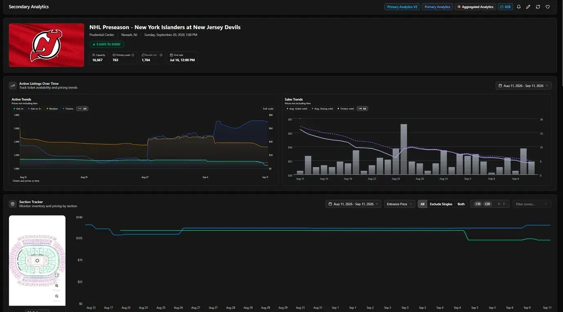Open the Section Tracker date range dropdown
Image resolution: width=563 pixels, height=312 pixels.
(353, 204)
